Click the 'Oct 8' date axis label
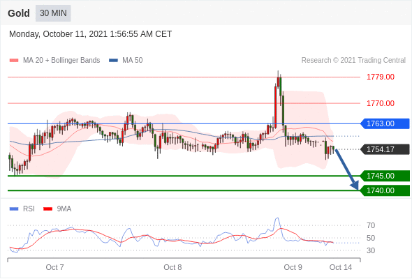 [172, 267]
